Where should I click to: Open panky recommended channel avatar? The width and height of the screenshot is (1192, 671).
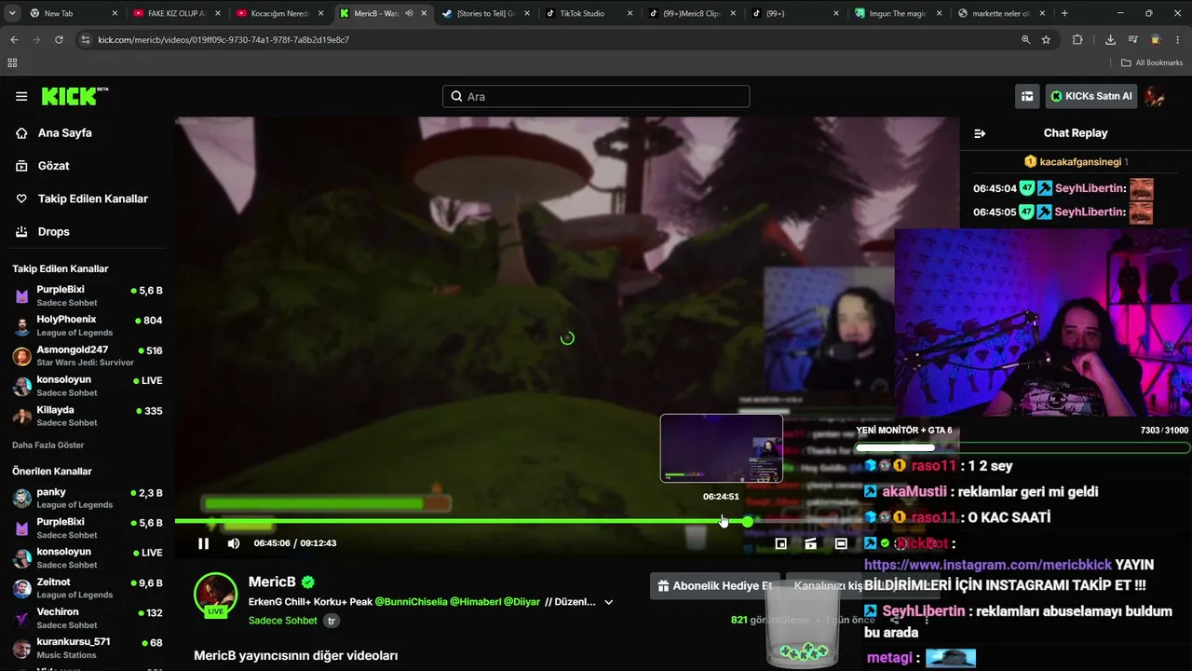click(22, 499)
